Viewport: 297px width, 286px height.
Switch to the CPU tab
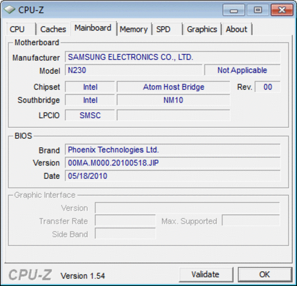[x=21, y=29]
